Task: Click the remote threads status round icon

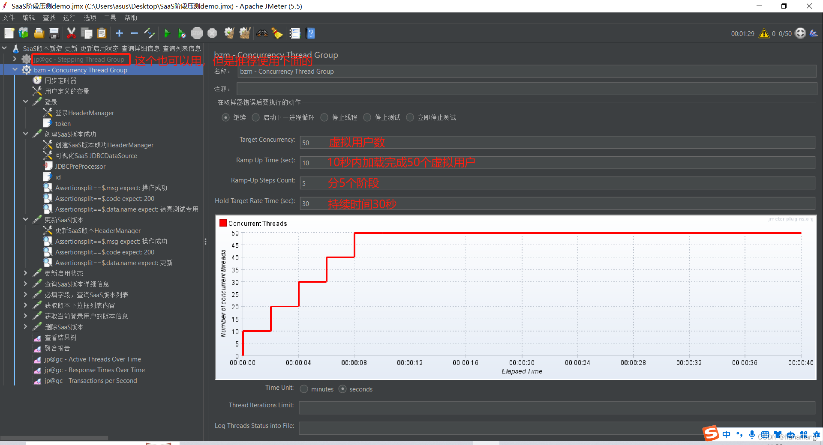Action: click(800, 33)
